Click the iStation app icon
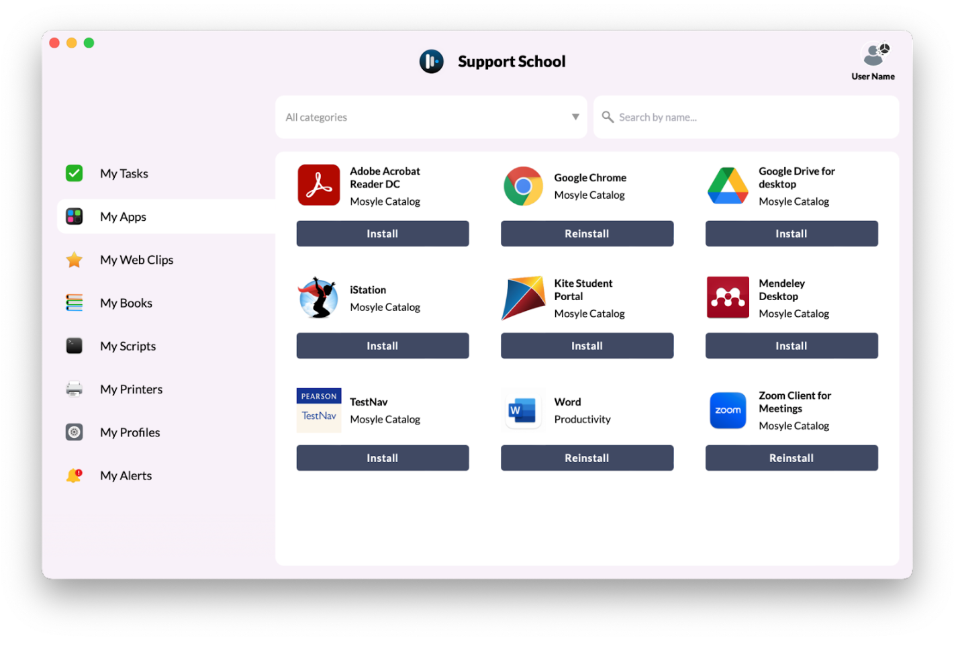 coord(318,297)
